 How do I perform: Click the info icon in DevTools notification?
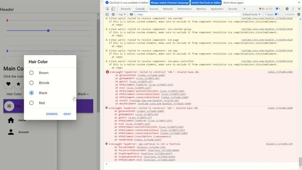[x=107, y=2]
